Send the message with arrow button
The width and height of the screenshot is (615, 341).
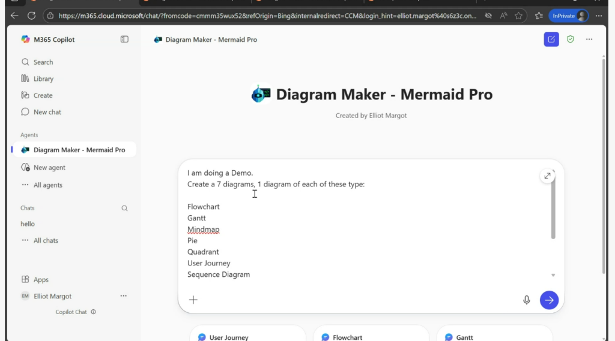pos(549,300)
